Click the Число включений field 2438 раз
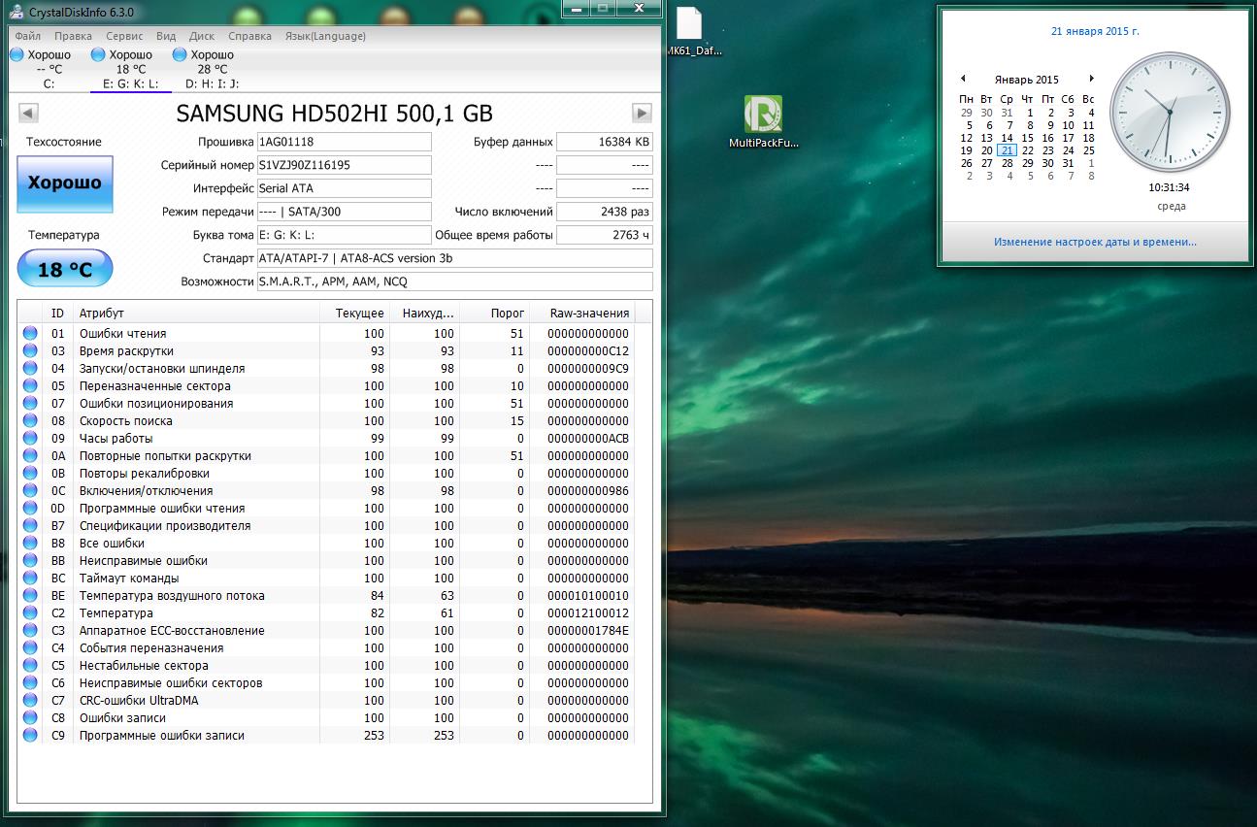 pos(605,212)
